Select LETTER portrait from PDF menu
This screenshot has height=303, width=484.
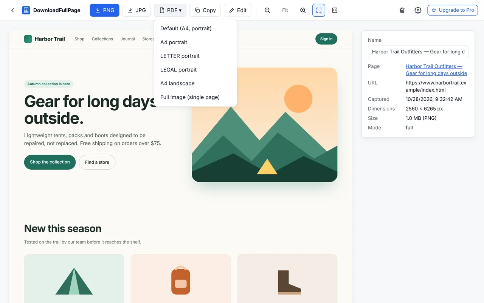pyautogui.click(x=195, y=56)
